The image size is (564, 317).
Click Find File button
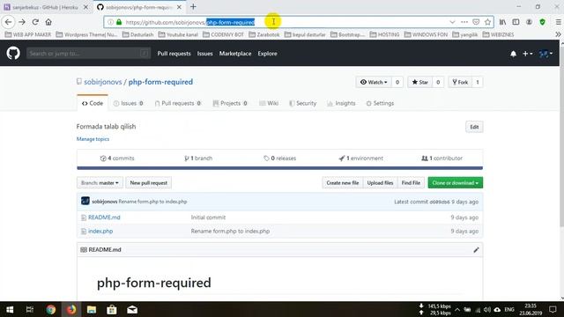click(x=411, y=183)
